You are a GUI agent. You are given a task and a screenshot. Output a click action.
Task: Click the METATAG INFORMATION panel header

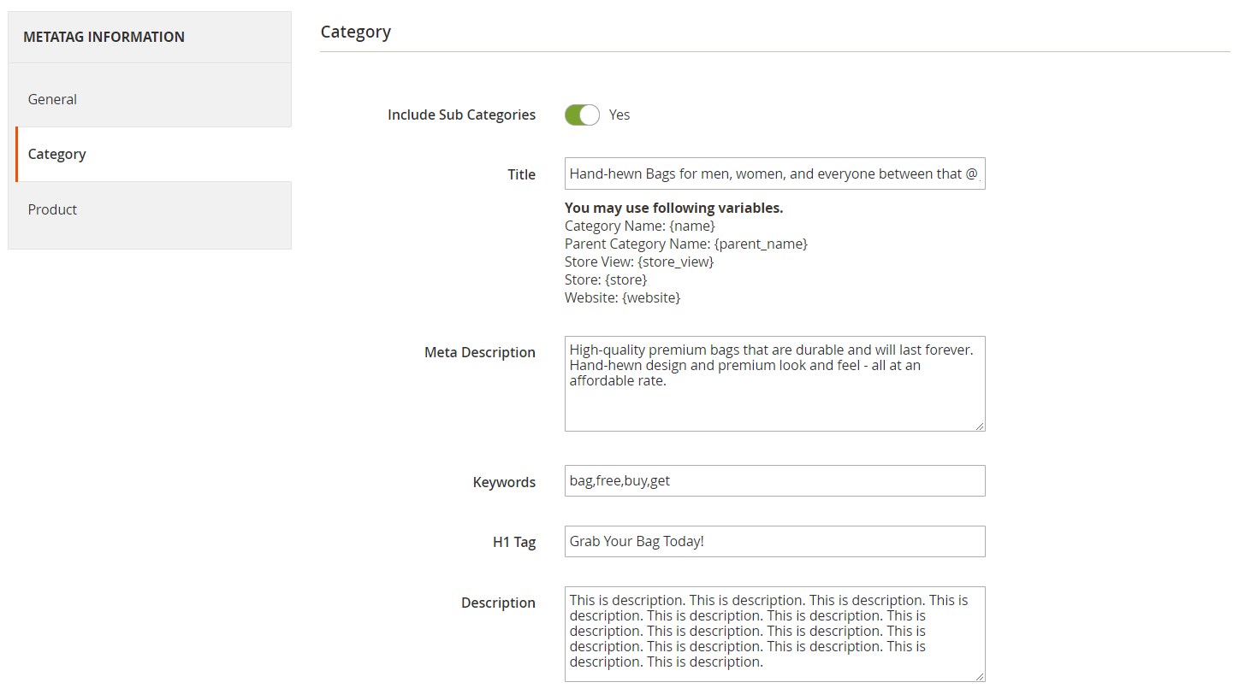click(104, 37)
